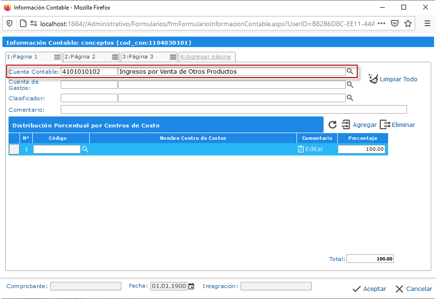Click the Comprobante field
Image resolution: width=436 pixels, height=299 pixels.
86,286
